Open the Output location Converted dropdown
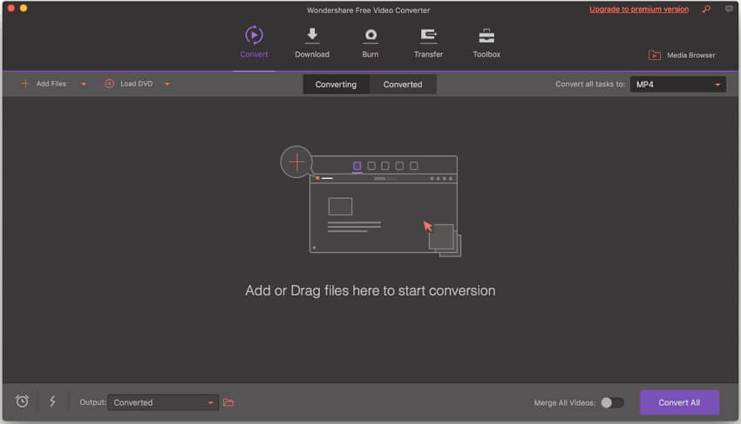This screenshot has height=424, width=741. tap(164, 402)
